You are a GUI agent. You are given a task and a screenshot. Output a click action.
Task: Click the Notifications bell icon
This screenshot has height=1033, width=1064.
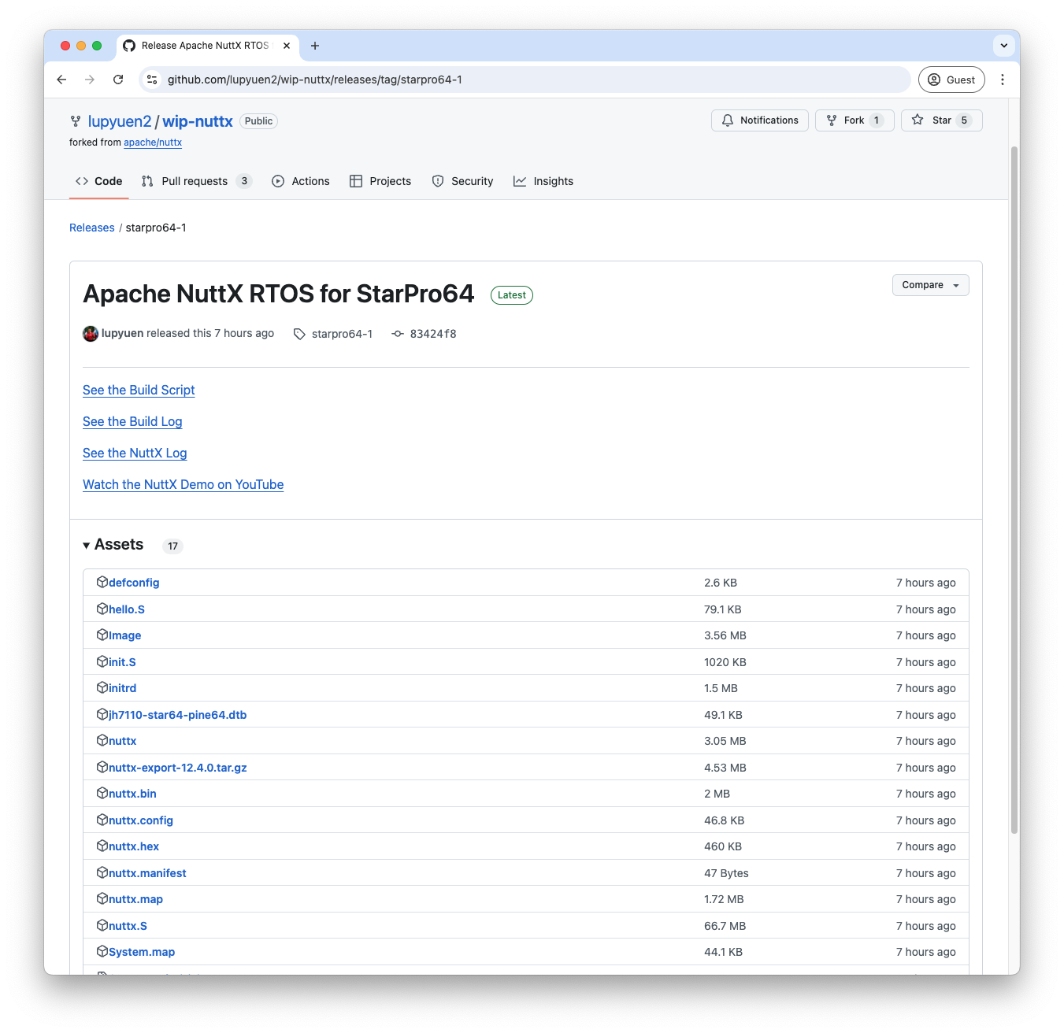(x=728, y=120)
